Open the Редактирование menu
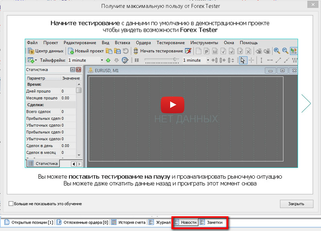 [x=79, y=43]
